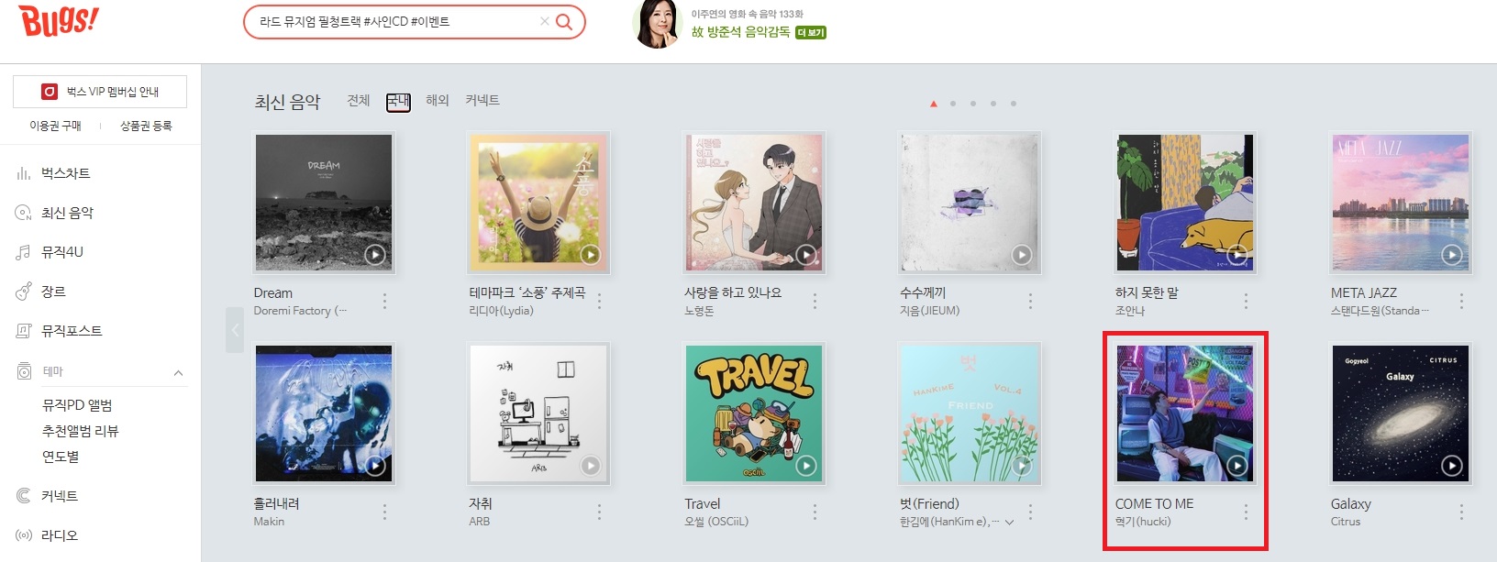Switch to the 해외 tab
The width and height of the screenshot is (1497, 562).
(x=438, y=101)
